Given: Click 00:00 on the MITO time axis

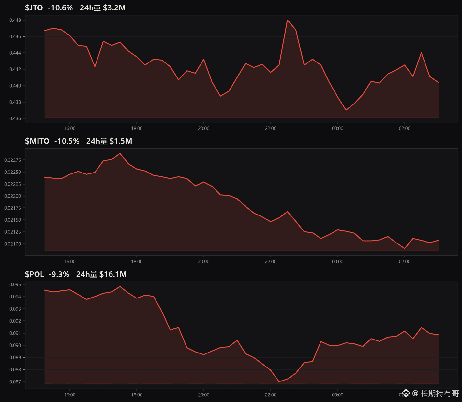Looking at the screenshot, I should click(338, 261).
